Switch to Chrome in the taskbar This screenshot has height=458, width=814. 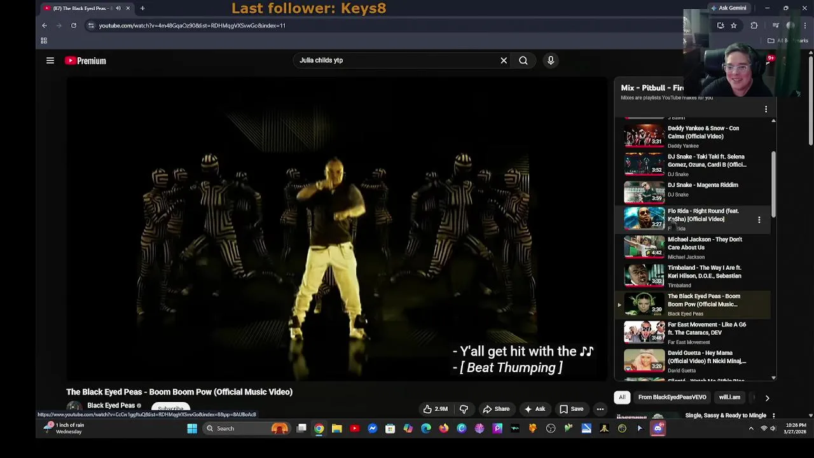point(319,429)
